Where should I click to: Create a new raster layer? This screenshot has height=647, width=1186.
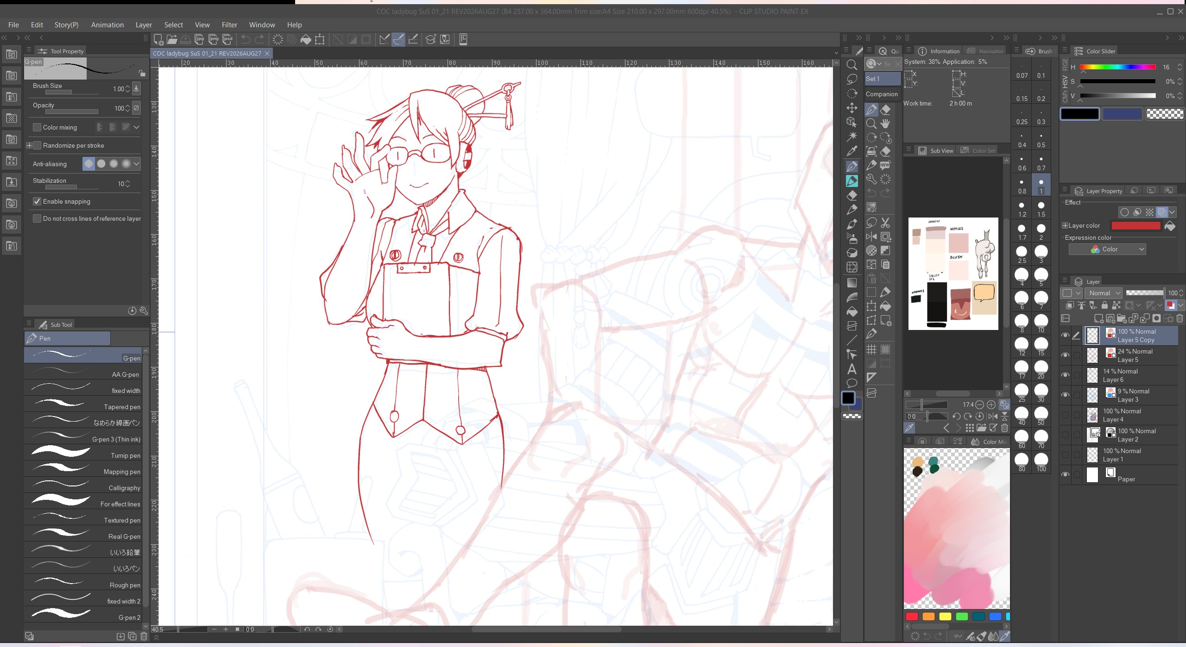1098,318
